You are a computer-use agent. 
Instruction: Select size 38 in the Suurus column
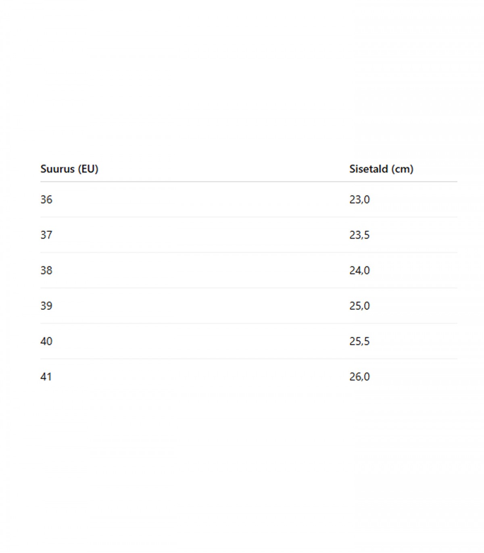pos(46,270)
